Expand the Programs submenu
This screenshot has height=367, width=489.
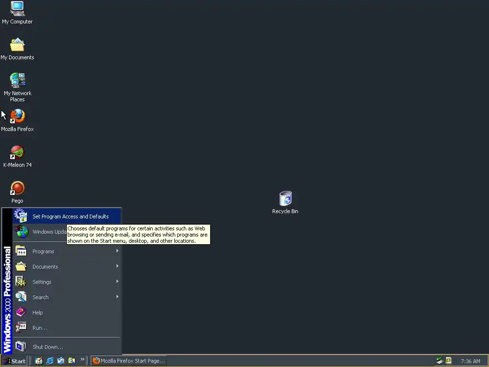coord(67,251)
